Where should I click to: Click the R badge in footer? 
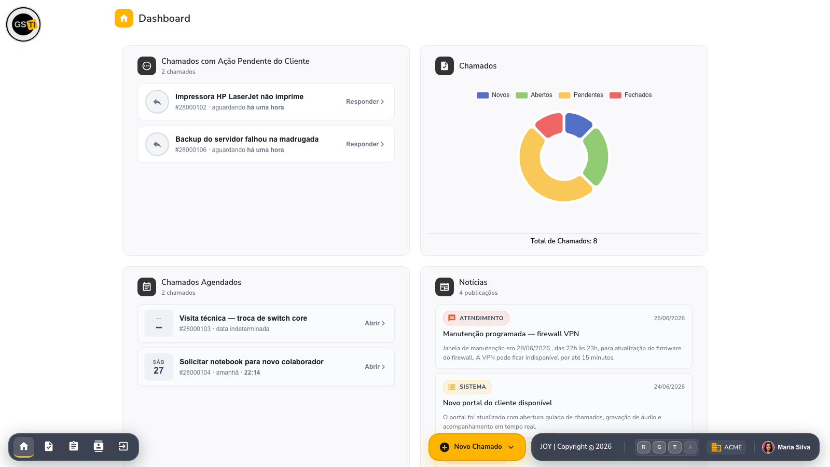point(644,447)
